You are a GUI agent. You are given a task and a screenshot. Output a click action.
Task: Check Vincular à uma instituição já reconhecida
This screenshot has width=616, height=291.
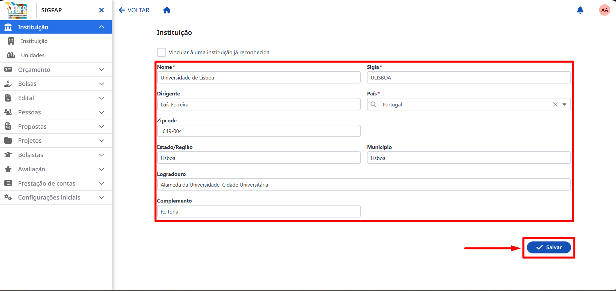coord(161,53)
